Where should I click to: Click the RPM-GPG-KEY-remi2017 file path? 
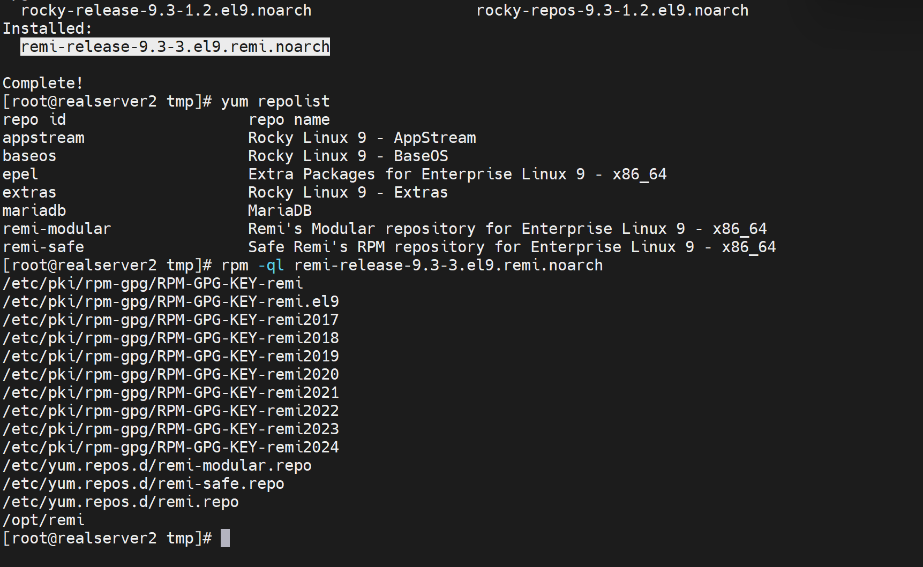click(171, 320)
